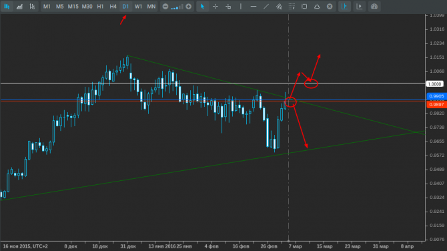Select the trend line drawing tool
The width and height of the screenshot is (447, 251).
pyautogui.click(x=266, y=6)
